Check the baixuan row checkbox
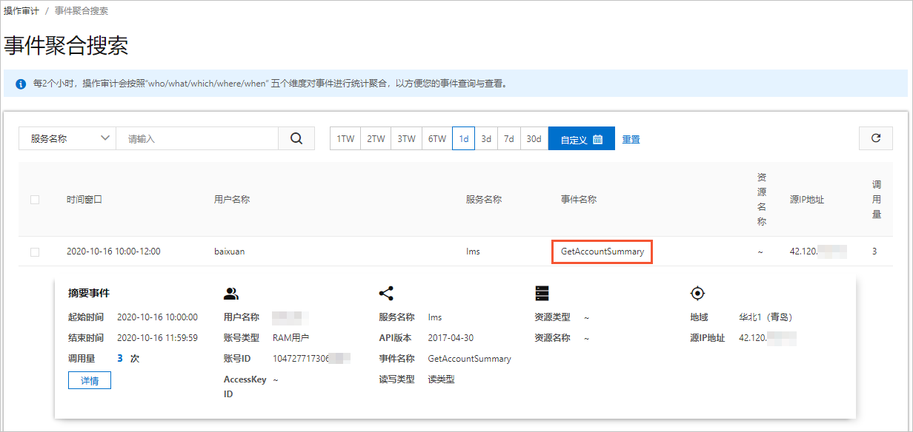This screenshot has height=432, width=913. pos(35,252)
